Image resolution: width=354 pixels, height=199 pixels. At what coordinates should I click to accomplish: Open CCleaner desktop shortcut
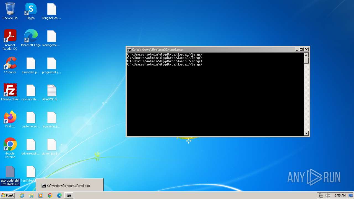(10, 65)
